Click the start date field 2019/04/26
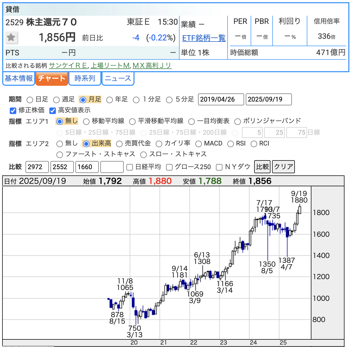The height and width of the screenshot is (347, 351). pyautogui.click(x=221, y=99)
